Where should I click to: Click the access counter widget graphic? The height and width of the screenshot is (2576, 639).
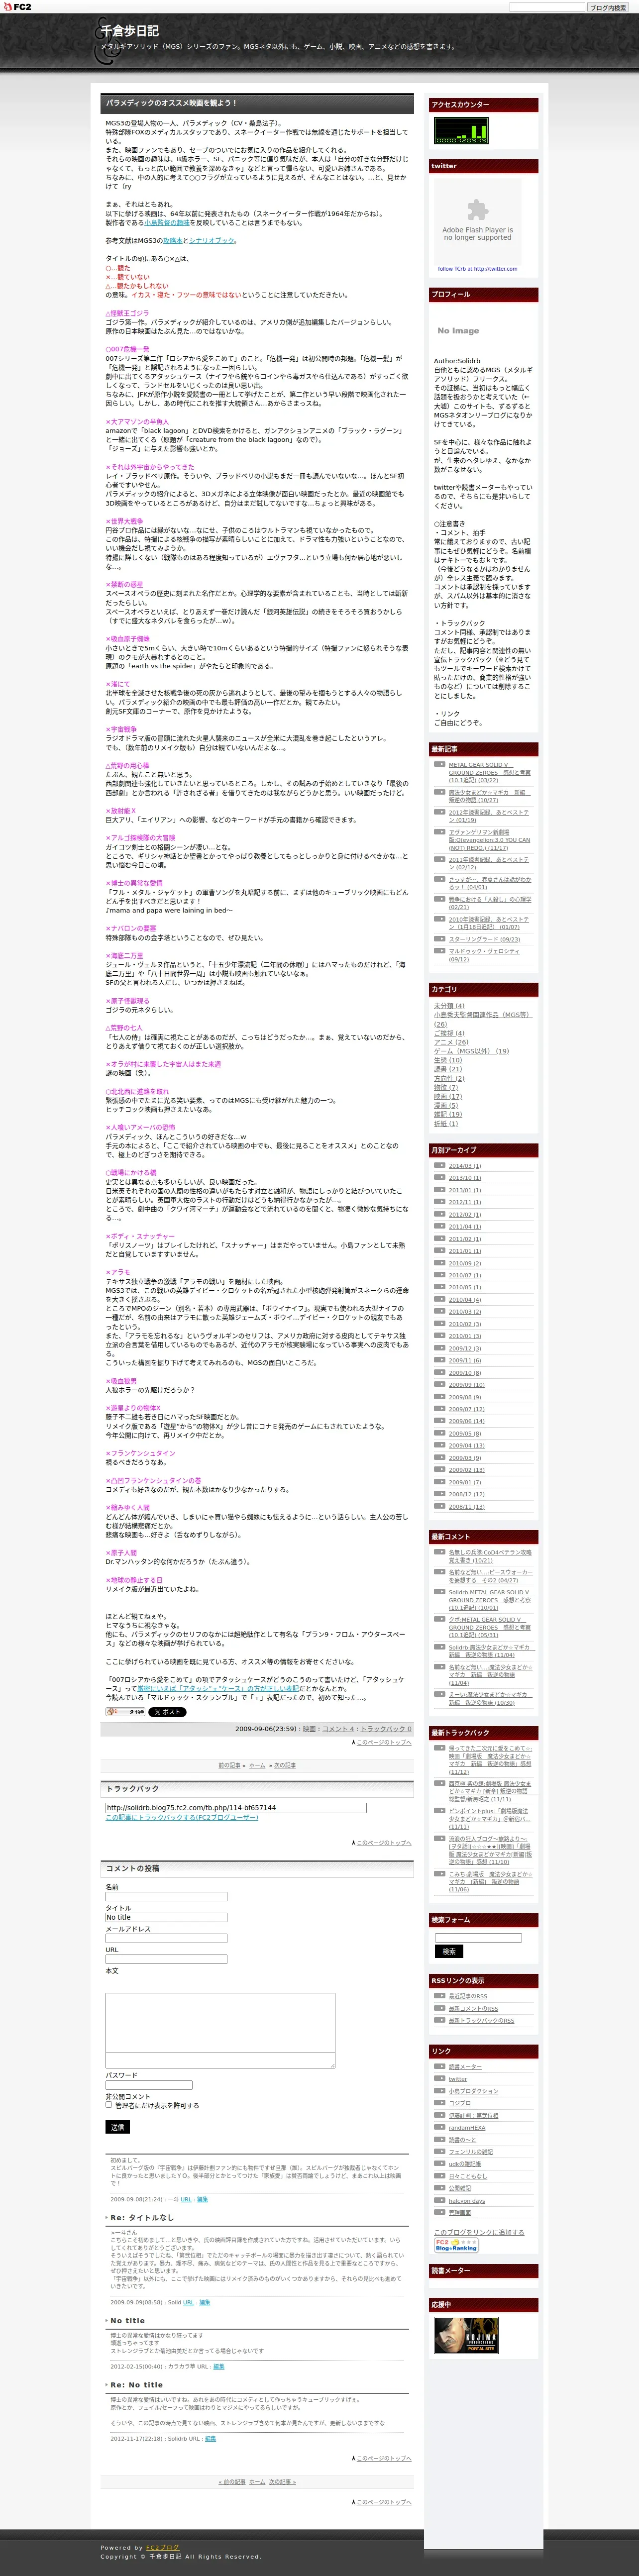pyautogui.click(x=460, y=131)
